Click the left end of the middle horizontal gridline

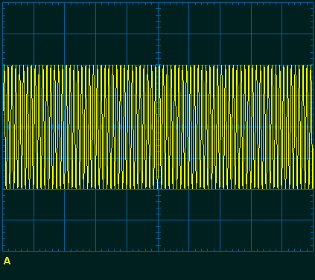[x=3, y=127]
